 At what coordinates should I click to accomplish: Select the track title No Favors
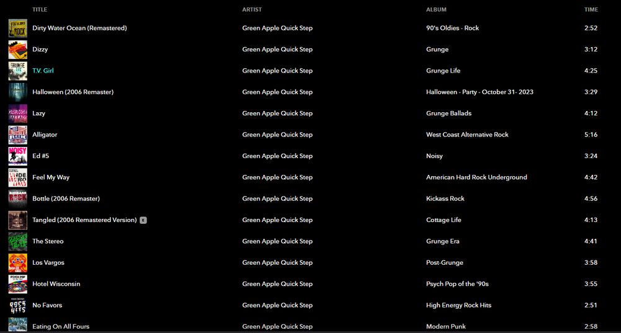point(47,306)
